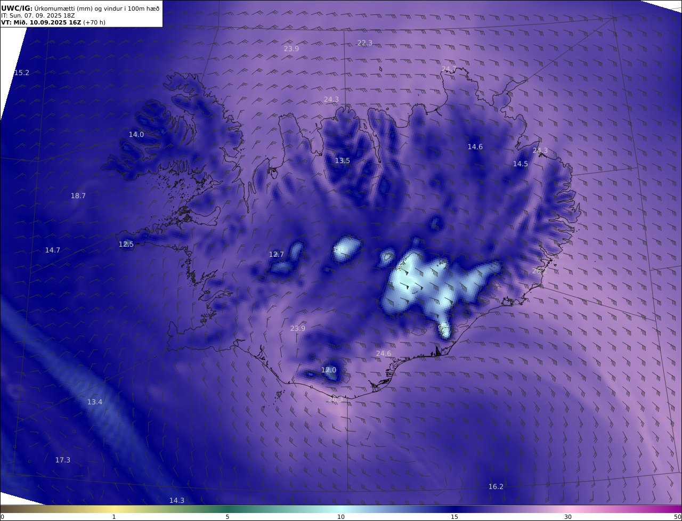Click the 14.5 value label

521,164
